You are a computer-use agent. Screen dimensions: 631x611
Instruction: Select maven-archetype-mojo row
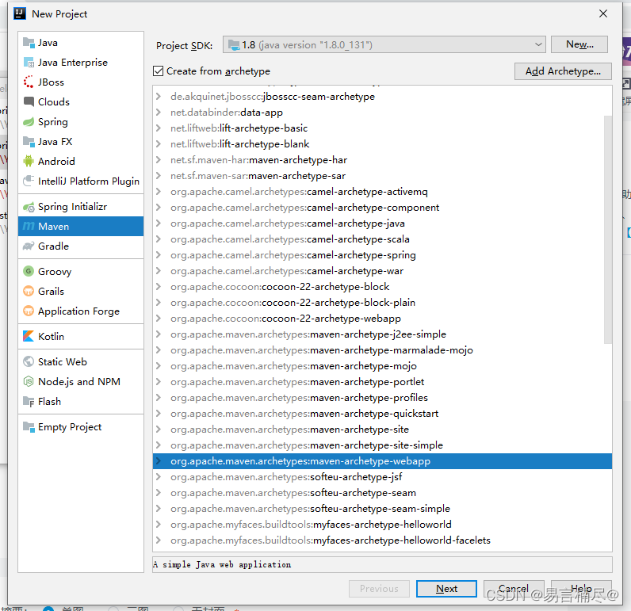tap(382, 366)
